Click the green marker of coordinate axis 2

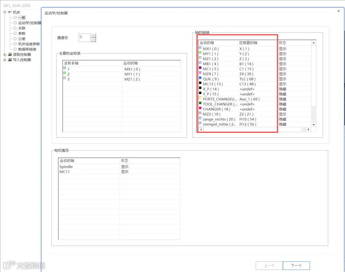click(65, 73)
